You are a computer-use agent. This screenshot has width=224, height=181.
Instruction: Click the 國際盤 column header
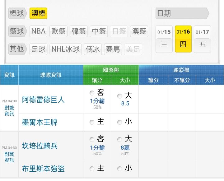coord(111,70)
